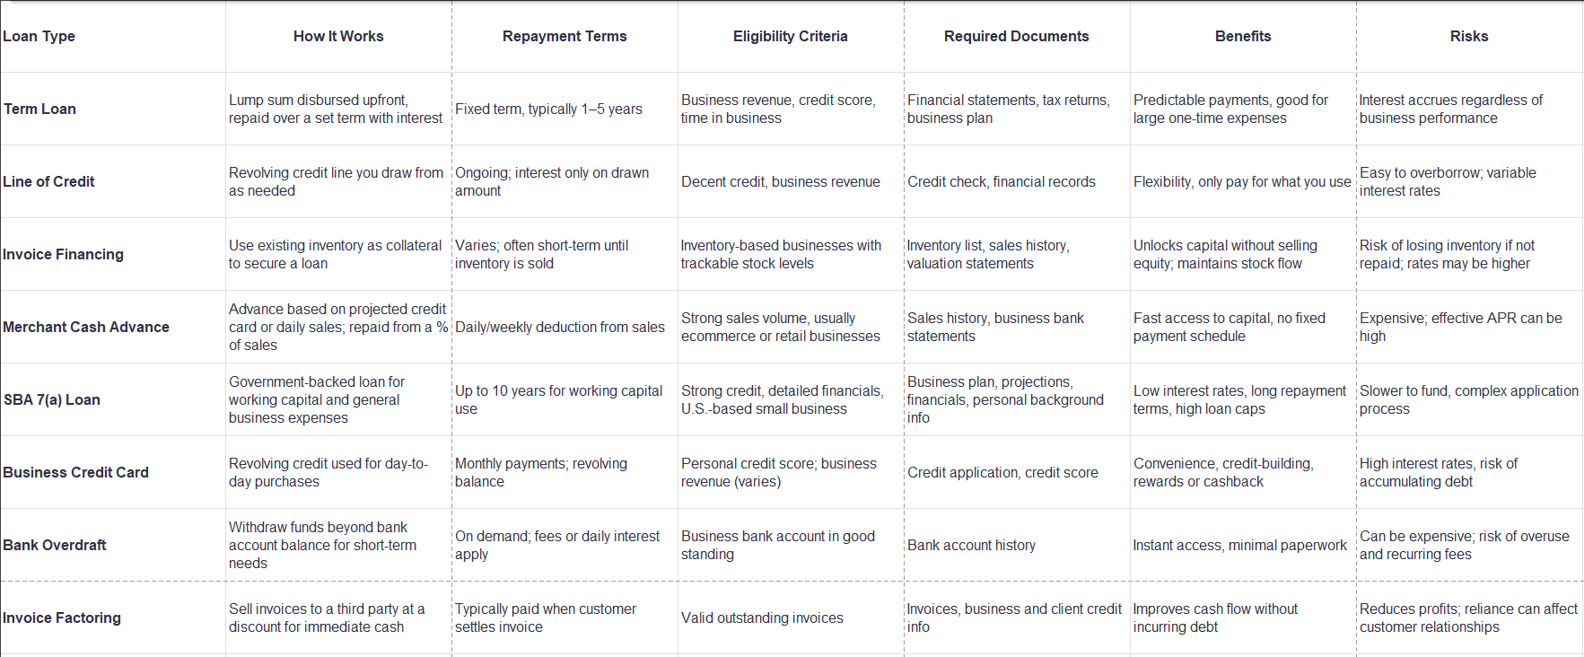Click the 'Instant access, minimal paperwork' cell
Image resolution: width=1584 pixels, height=657 pixels.
tap(1240, 546)
